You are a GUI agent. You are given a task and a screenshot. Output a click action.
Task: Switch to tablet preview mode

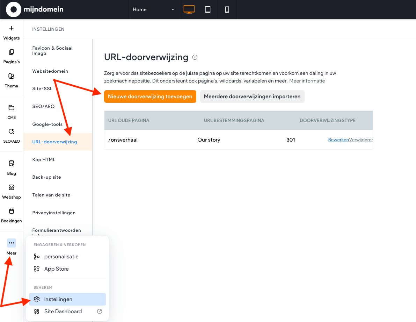(208, 9)
